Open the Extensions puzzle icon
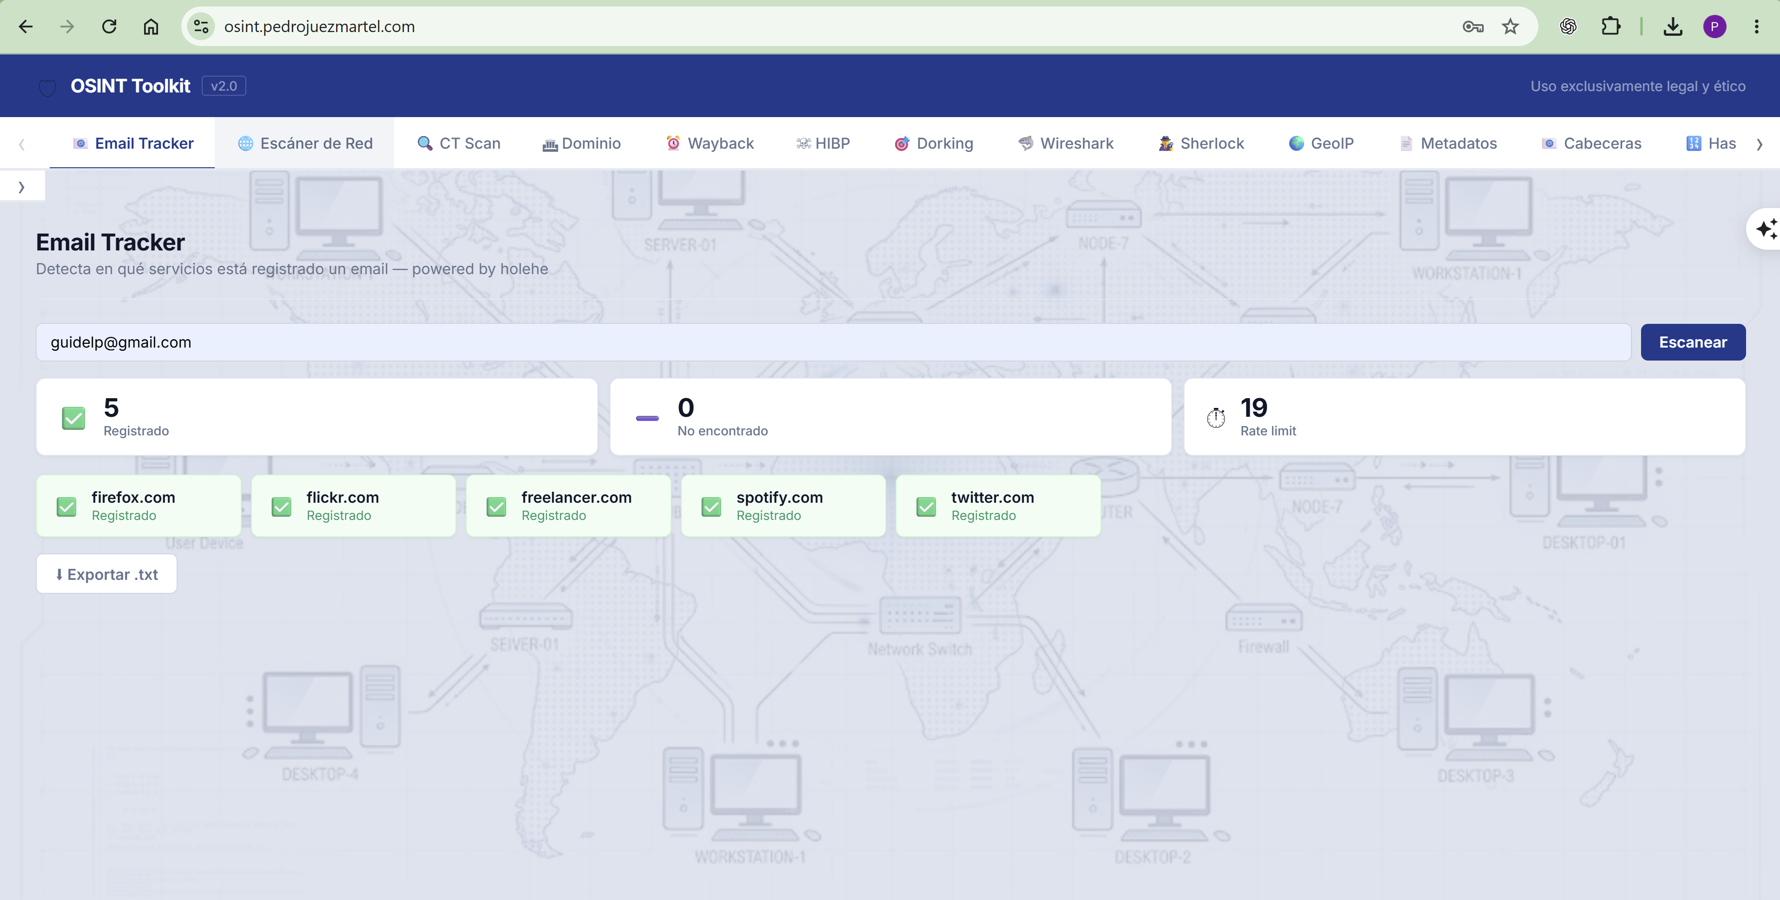The image size is (1780, 900). (1611, 27)
